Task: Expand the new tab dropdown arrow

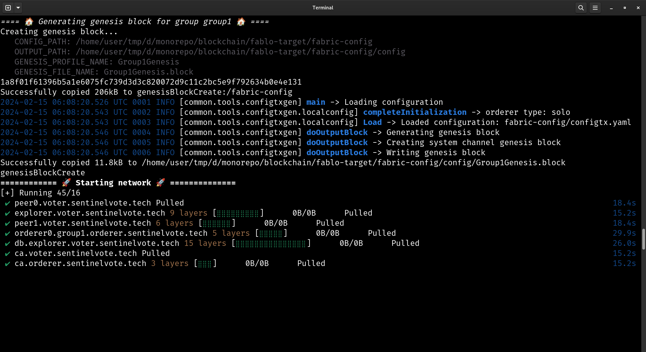Action: (x=18, y=7)
